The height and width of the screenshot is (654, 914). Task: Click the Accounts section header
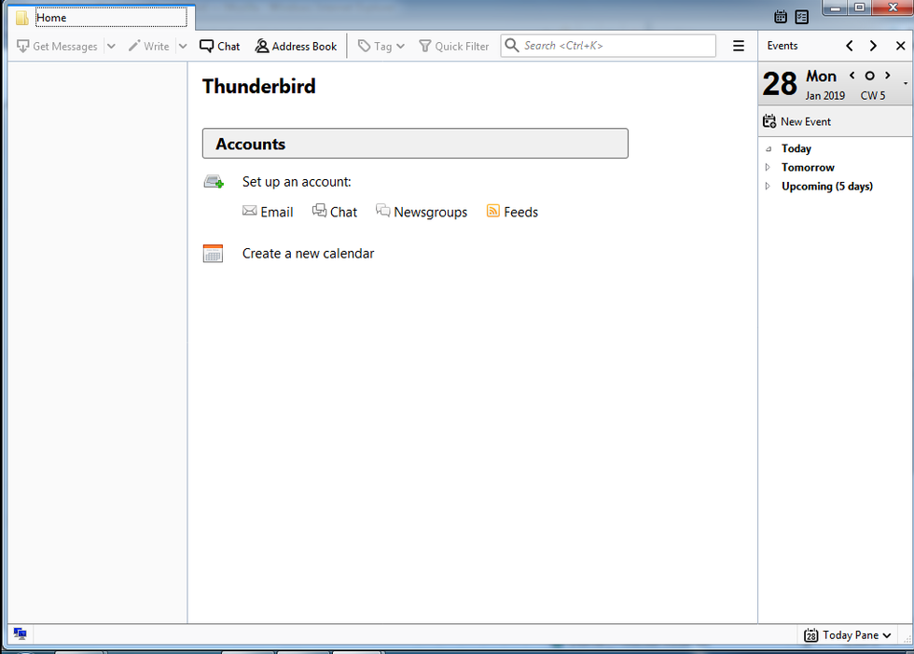point(415,144)
